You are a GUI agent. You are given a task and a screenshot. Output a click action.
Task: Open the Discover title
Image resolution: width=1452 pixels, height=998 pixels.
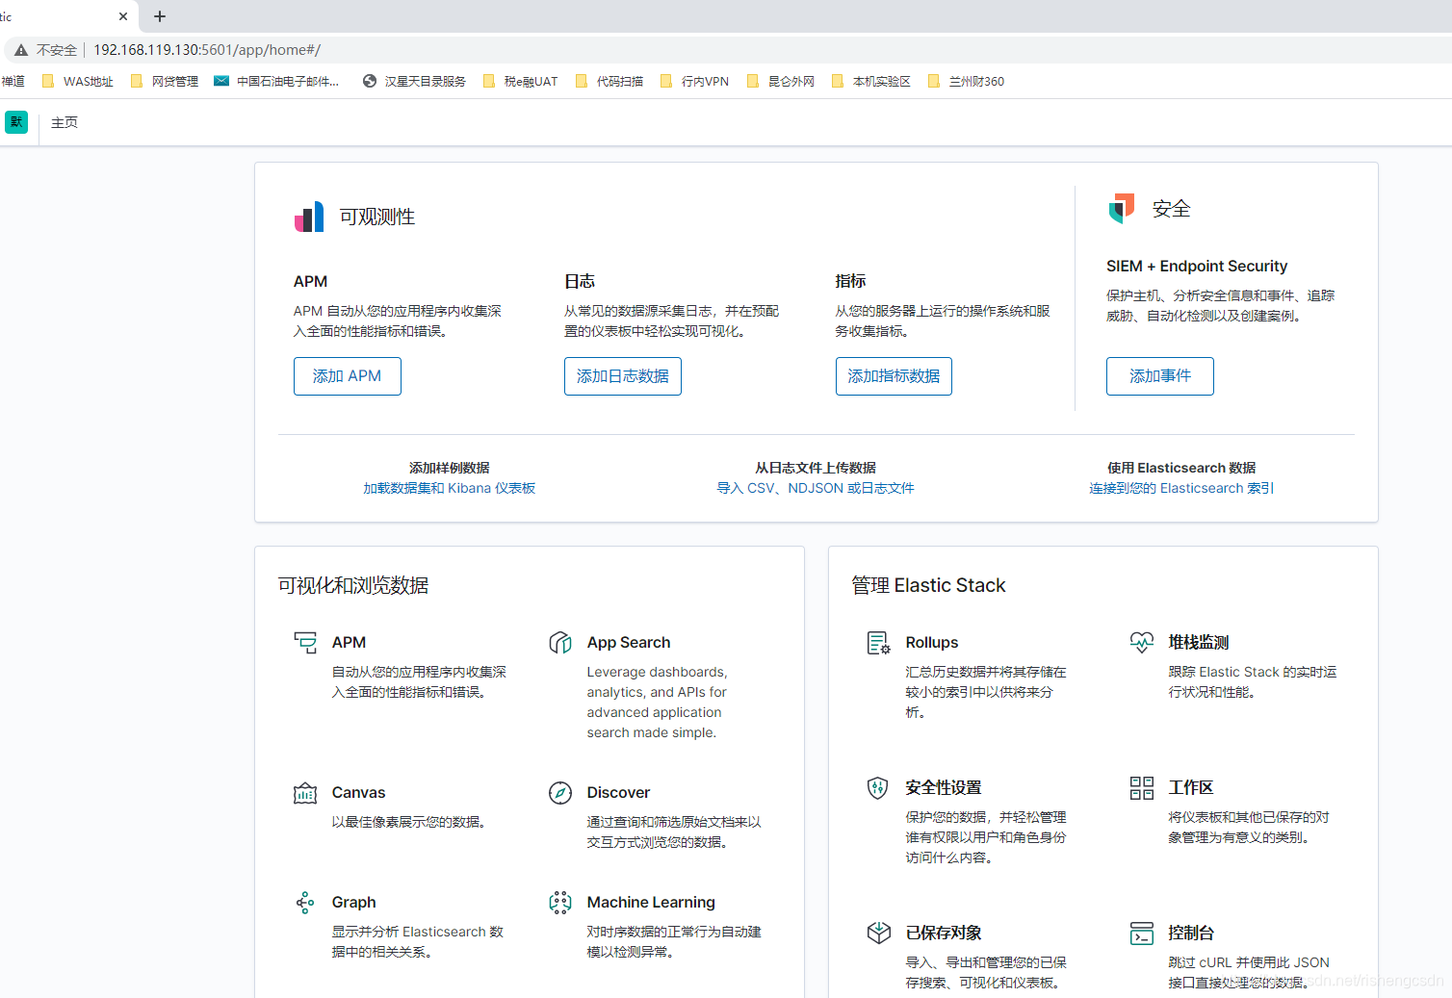(x=618, y=793)
